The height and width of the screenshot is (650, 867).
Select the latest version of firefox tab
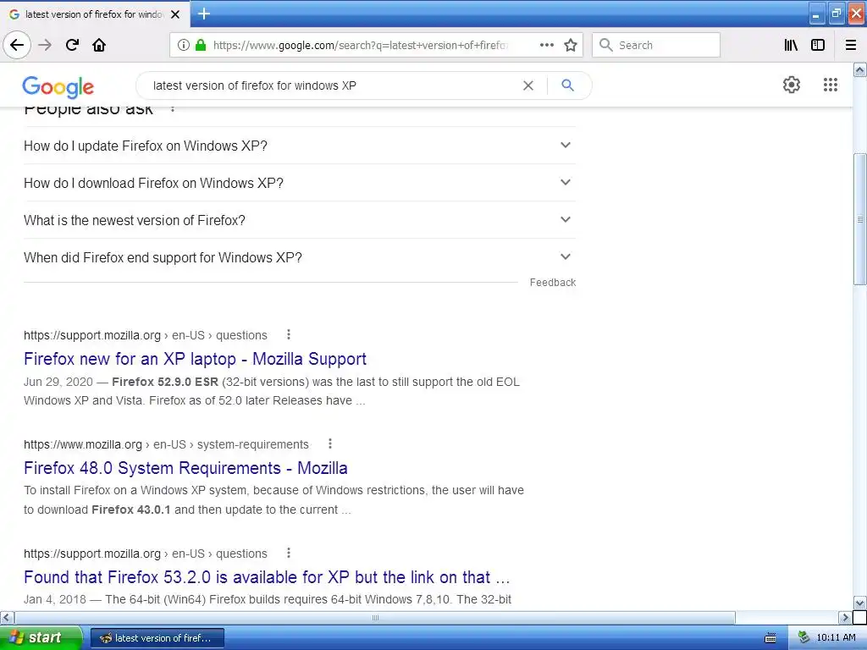(95, 14)
